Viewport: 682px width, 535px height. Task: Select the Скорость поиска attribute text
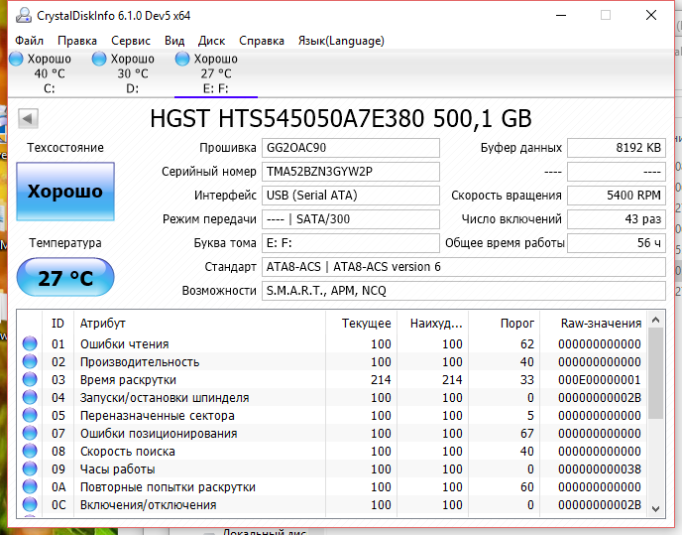128,452
